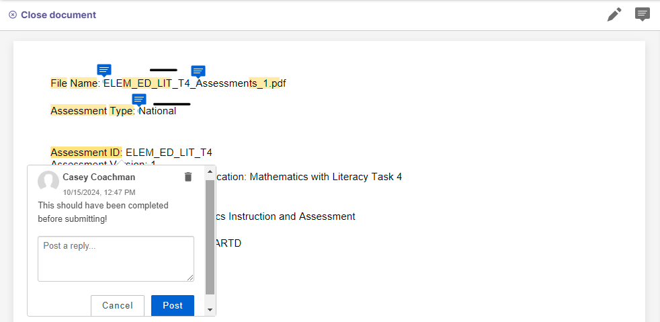This screenshot has width=660, height=322.
Task: Click the comment popup scrollbar thumb
Action: pos(210,237)
